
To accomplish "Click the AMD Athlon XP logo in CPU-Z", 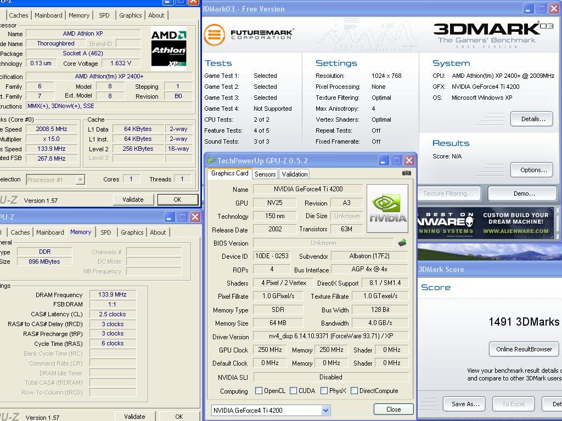I will [x=168, y=48].
